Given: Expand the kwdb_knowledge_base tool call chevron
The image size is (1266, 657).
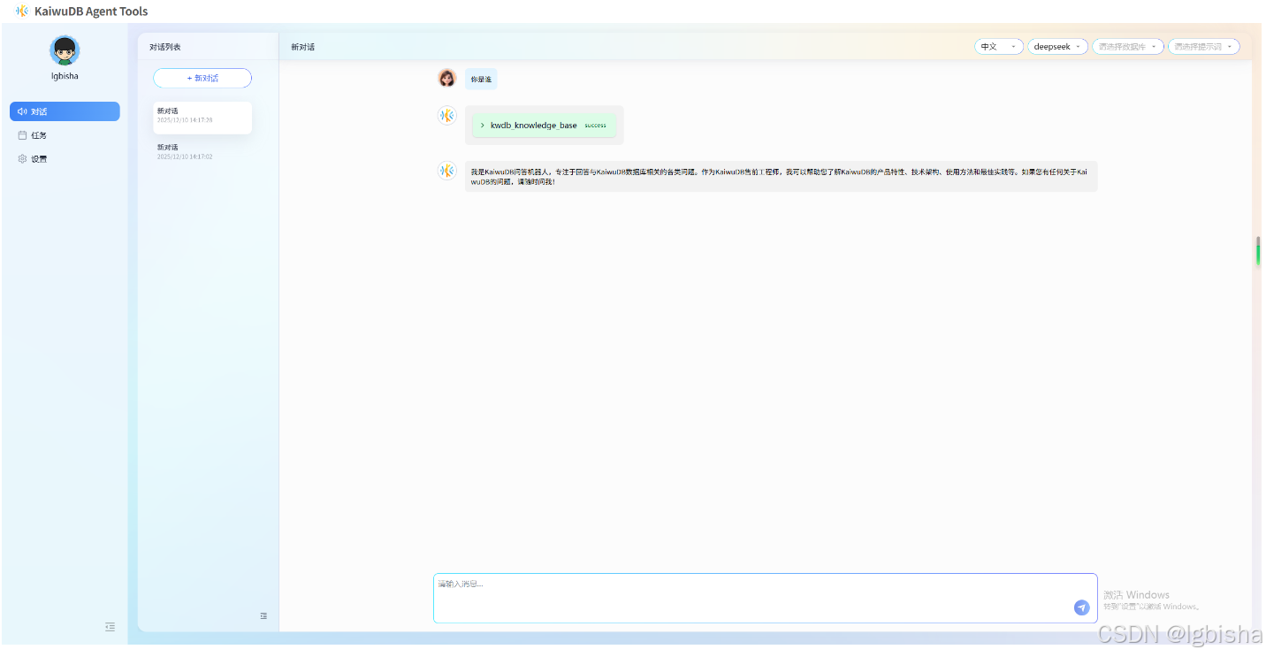Looking at the screenshot, I should click(x=482, y=126).
